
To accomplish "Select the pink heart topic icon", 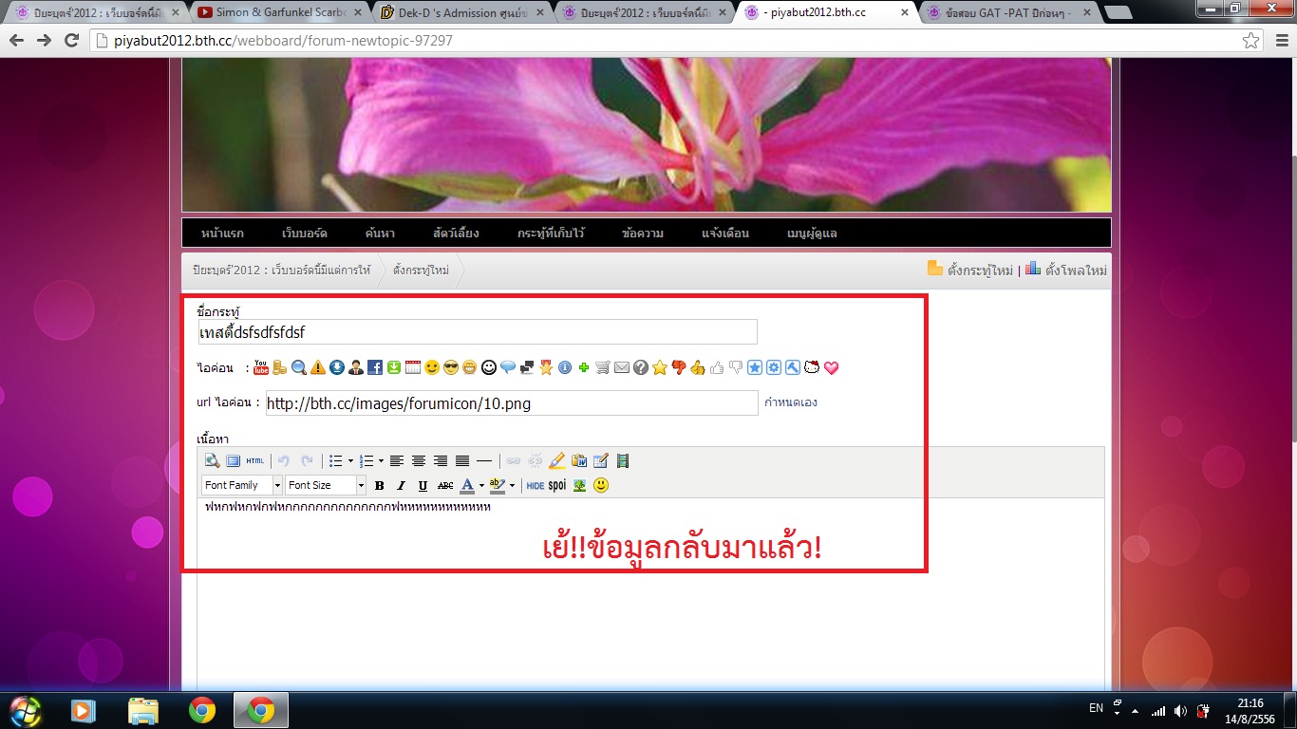I will pyautogui.click(x=831, y=367).
